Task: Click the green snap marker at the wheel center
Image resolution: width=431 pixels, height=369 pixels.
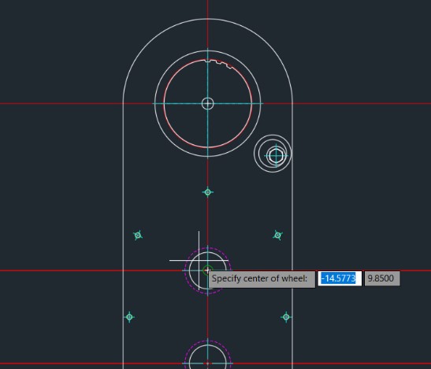Action: 207,270
